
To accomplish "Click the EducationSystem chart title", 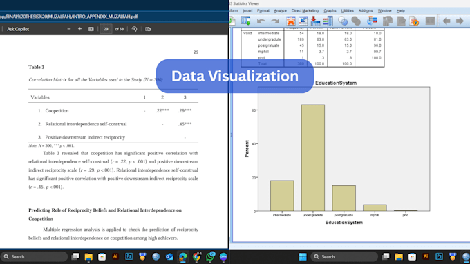I will click(336, 83).
